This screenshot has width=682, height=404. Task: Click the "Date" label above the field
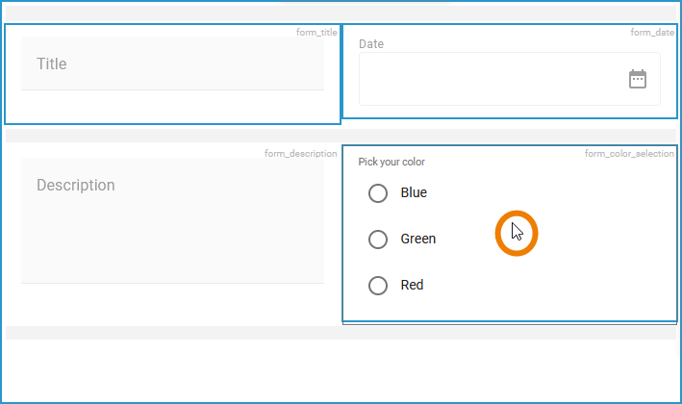tap(371, 44)
